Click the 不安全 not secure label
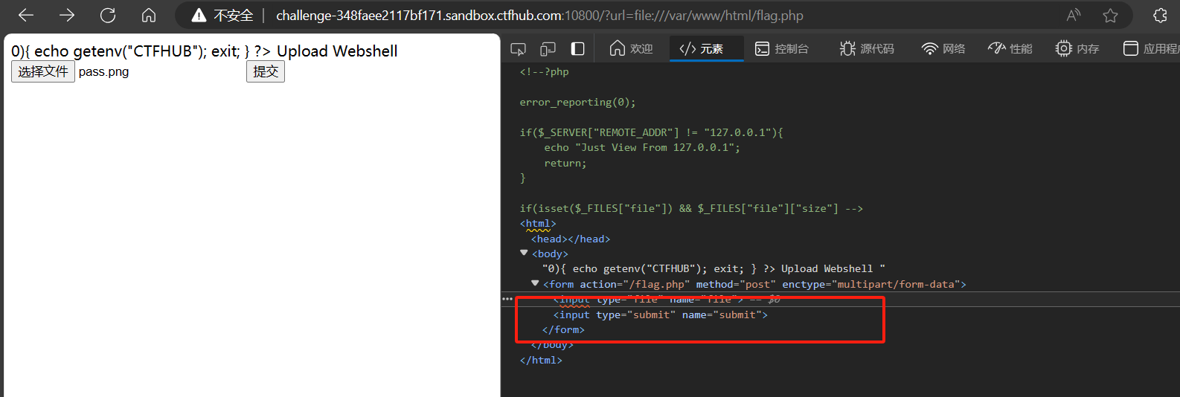 (234, 16)
